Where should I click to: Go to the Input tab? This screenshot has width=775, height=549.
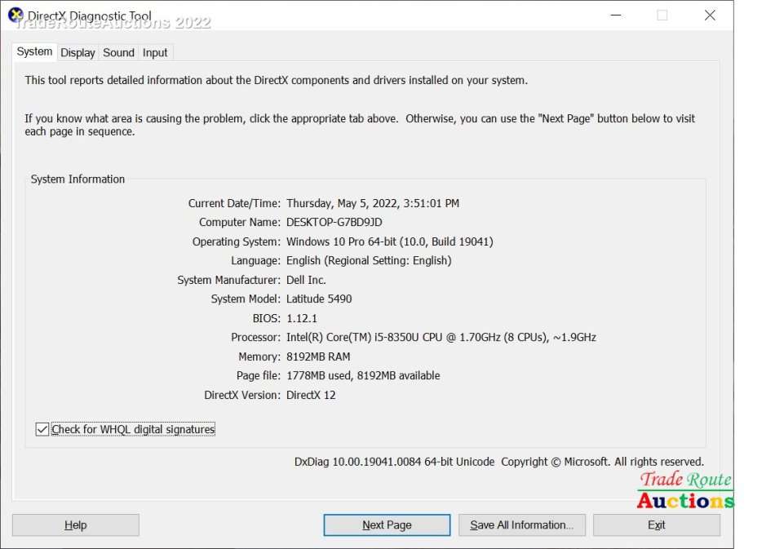coord(155,52)
